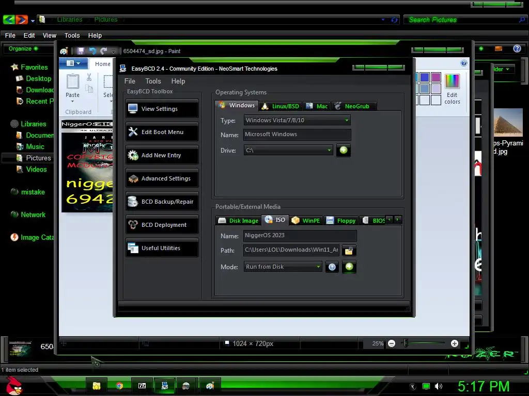
Task: Open Edit Boot Menu section
Action: pyautogui.click(x=162, y=131)
